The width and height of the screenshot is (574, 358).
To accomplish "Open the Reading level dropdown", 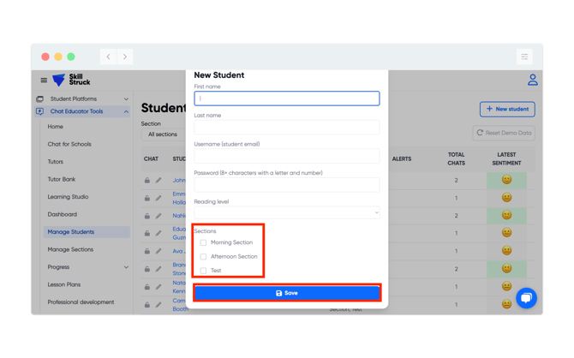I will [286, 212].
